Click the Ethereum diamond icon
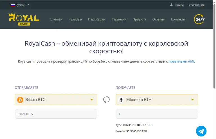Screen dimensions: 216x139 point(121,100)
